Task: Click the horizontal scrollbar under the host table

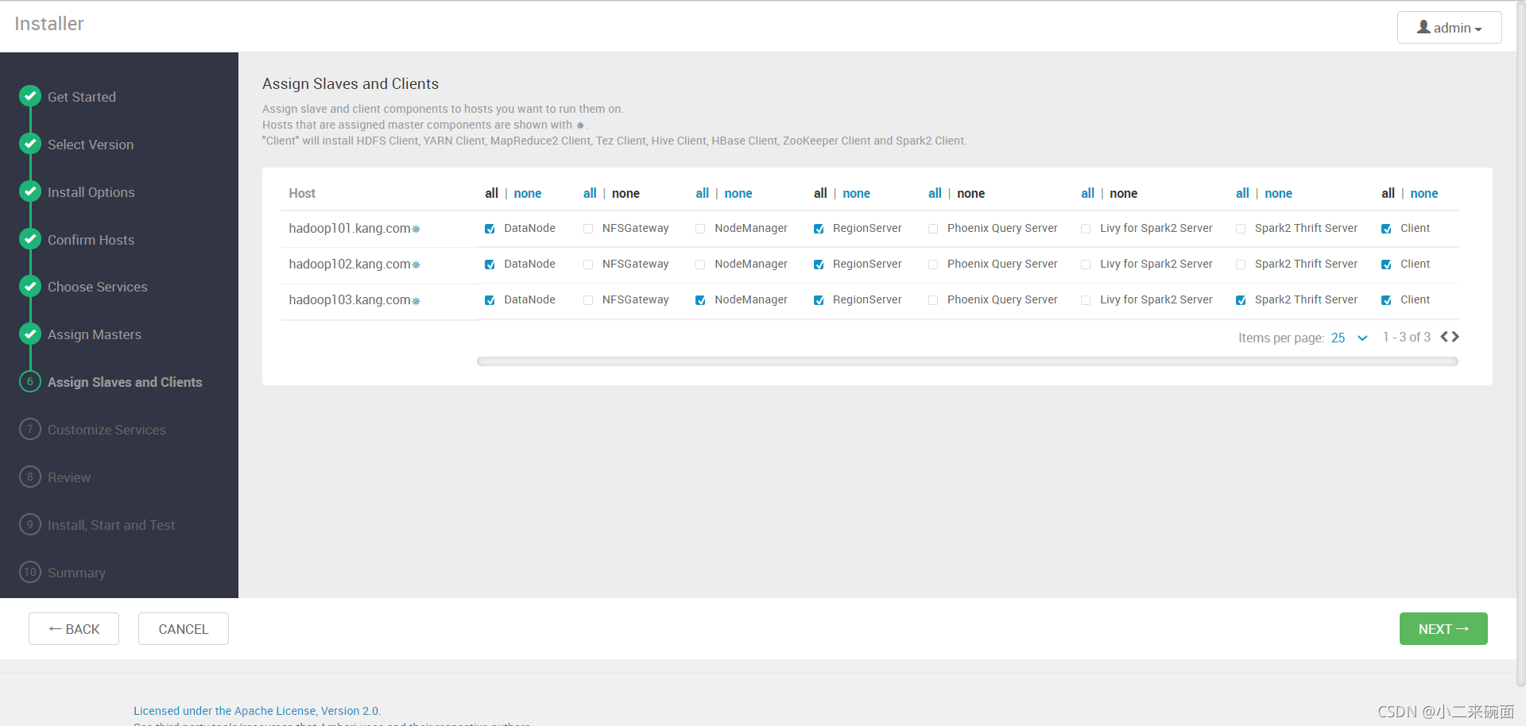Action: tap(967, 361)
